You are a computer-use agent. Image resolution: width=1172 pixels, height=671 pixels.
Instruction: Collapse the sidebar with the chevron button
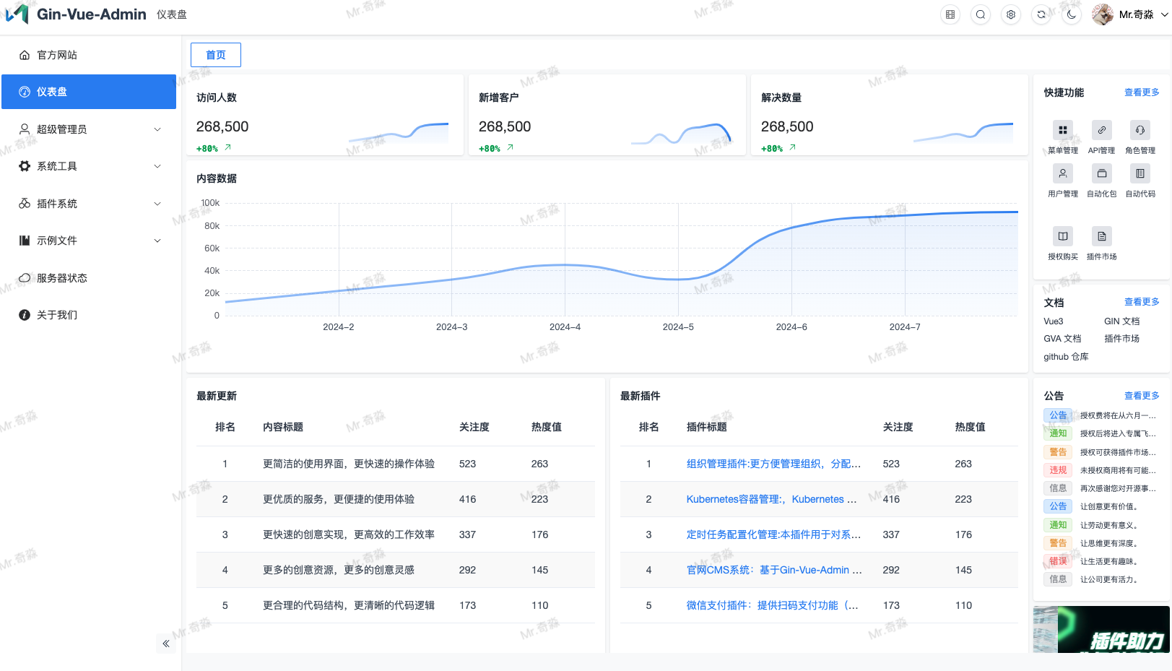click(165, 643)
